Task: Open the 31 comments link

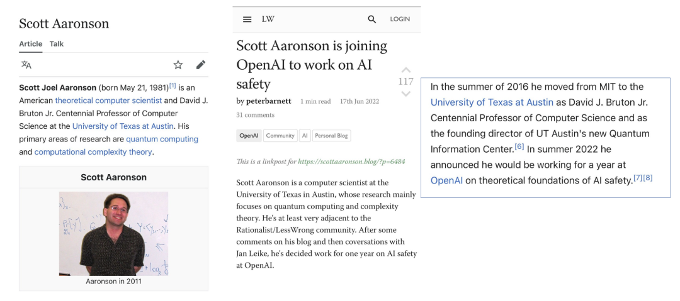Action: [255, 115]
